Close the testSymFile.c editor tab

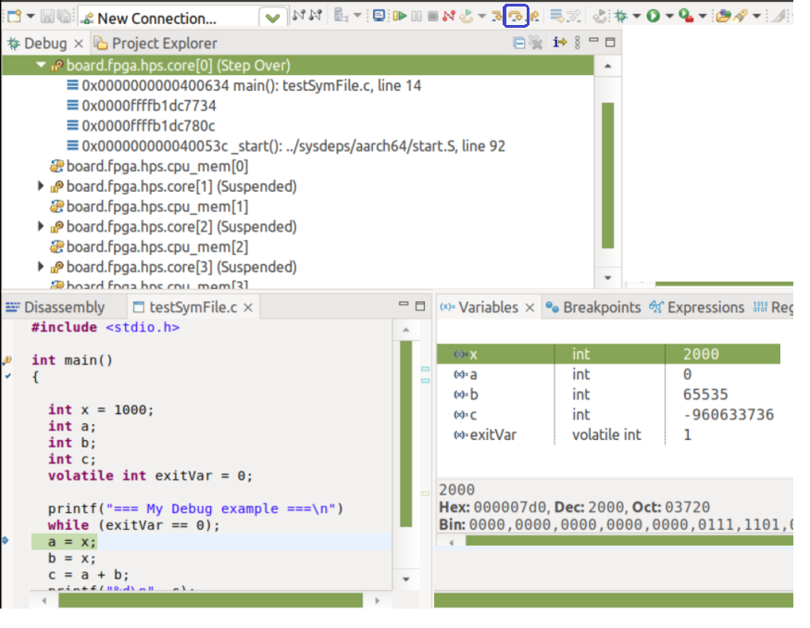click(249, 308)
